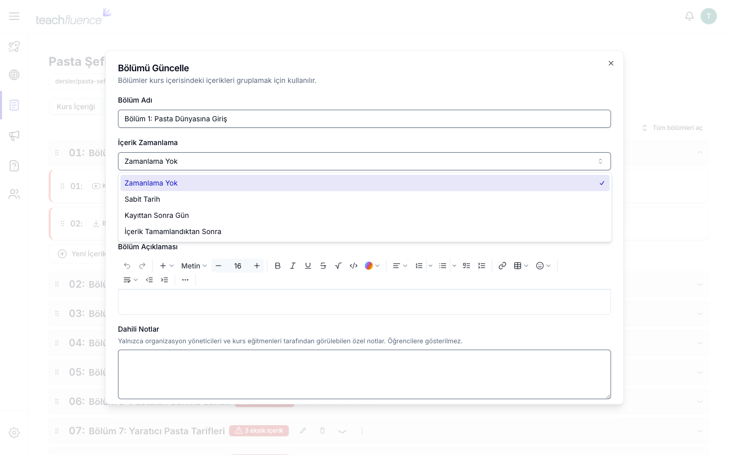This screenshot has height=455, width=729.
Task: Insert a link with the link icon
Action: pyautogui.click(x=502, y=266)
